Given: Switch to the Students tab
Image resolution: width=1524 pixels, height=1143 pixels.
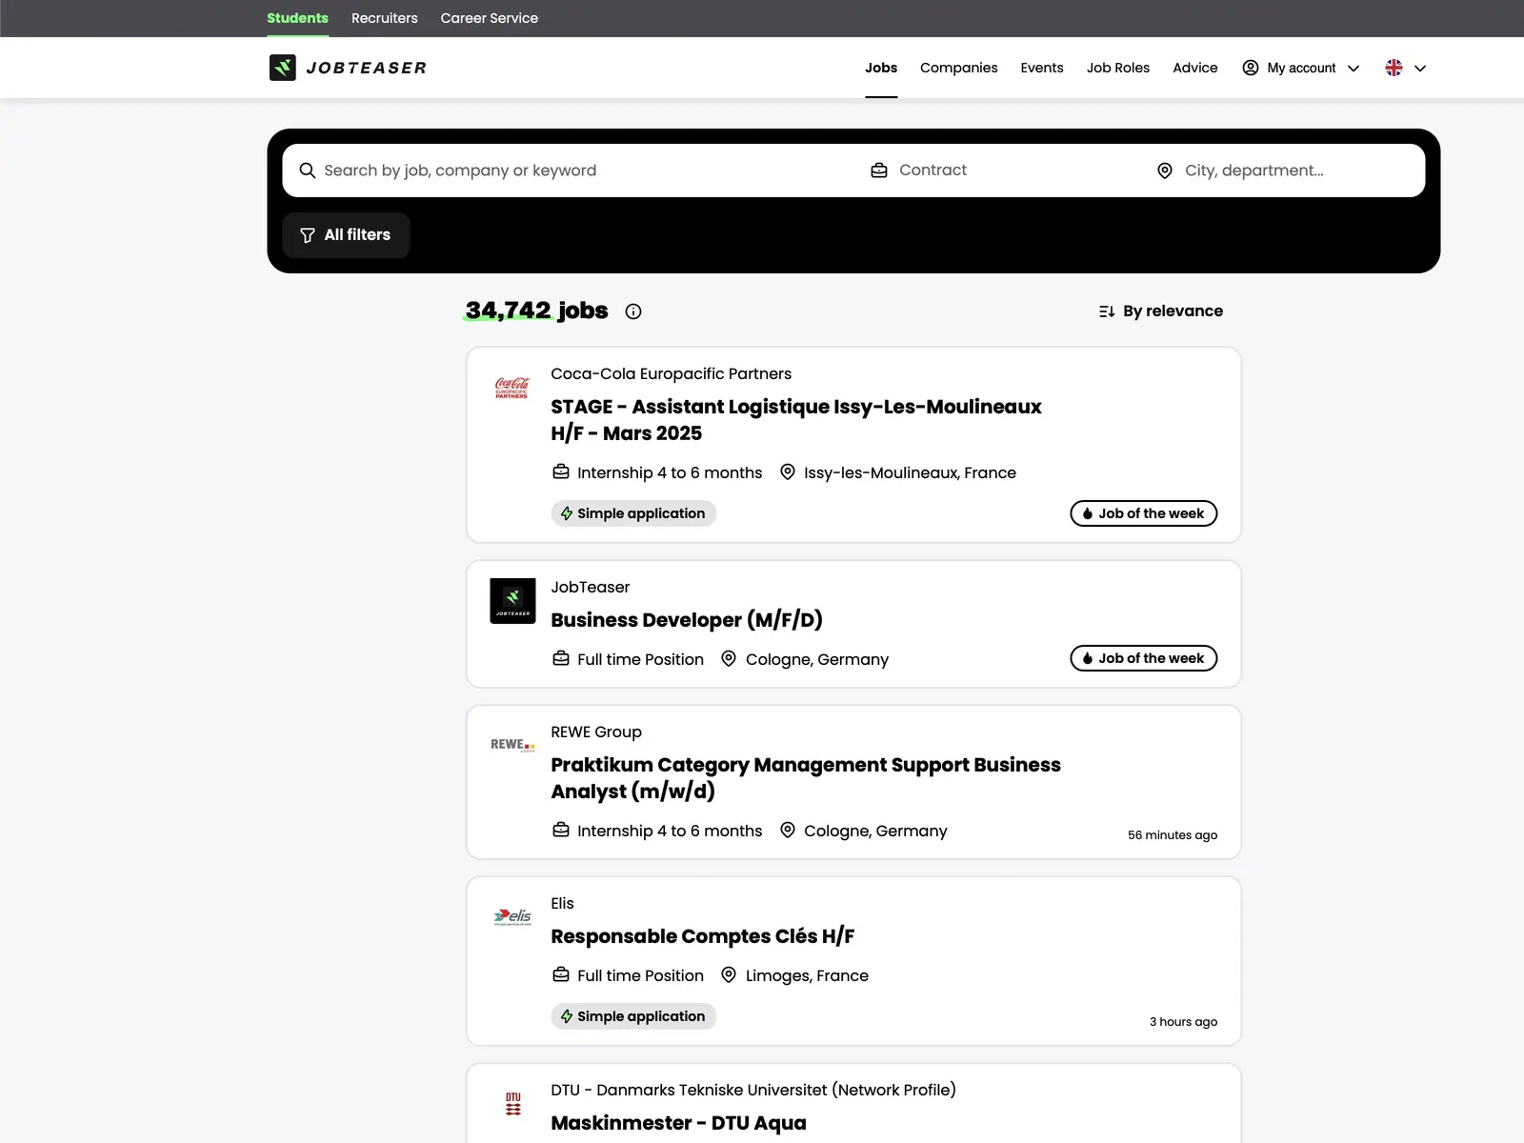Looking at the screenshot, I should [297, 18].
